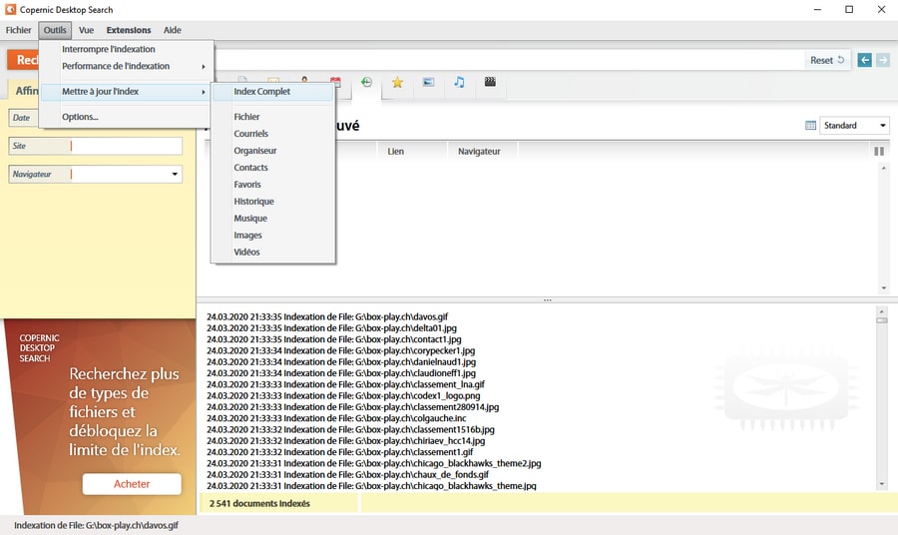Open the Extensions menu

[129, 30]
